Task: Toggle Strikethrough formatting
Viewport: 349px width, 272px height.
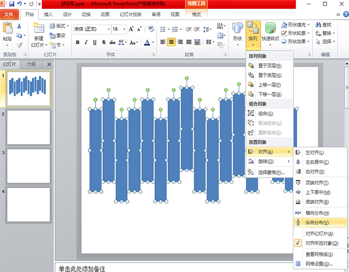Action: pyautogui.click(x=112, y=42)
